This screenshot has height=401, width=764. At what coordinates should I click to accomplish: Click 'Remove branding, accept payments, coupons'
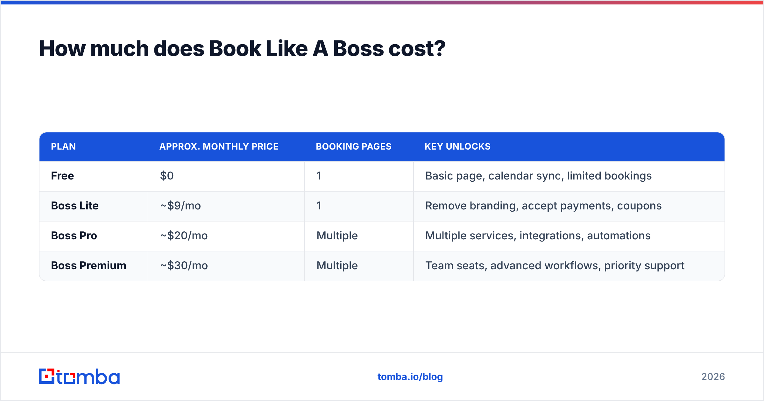point(543,206)
